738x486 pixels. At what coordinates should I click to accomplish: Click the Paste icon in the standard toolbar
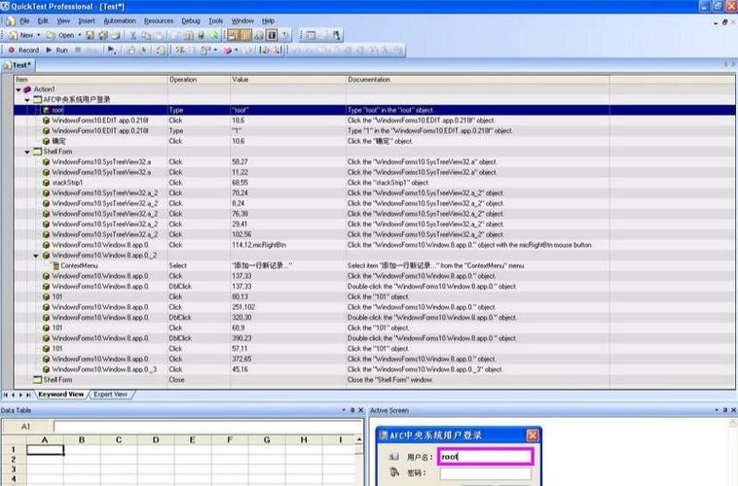[159, 35]
